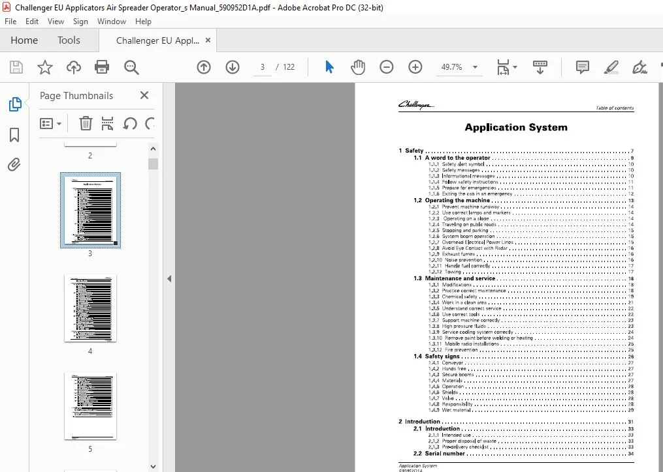Screen dimensions: 663x472
Task: Open the Edit menu
Action: [x=32, y=22]
